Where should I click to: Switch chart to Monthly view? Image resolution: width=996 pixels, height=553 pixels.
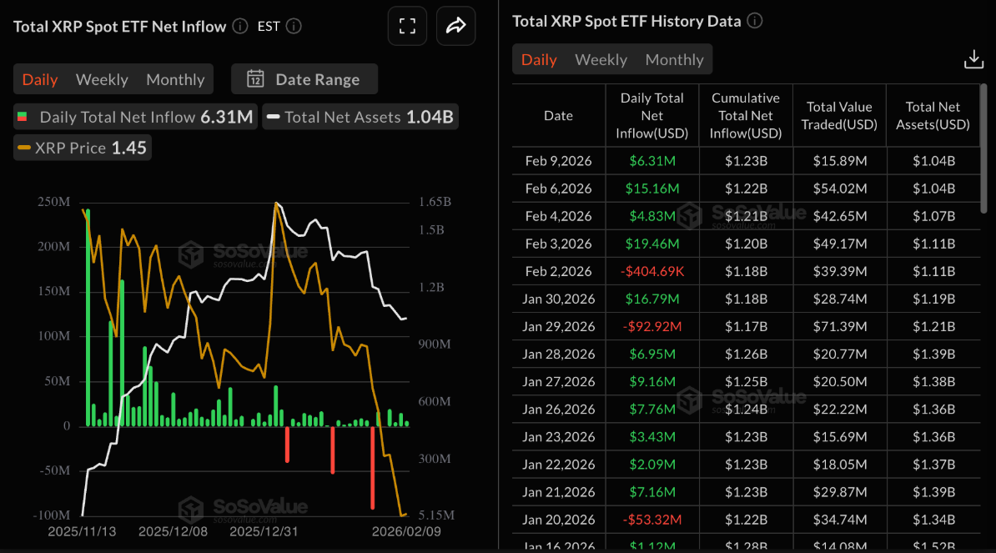175,79
